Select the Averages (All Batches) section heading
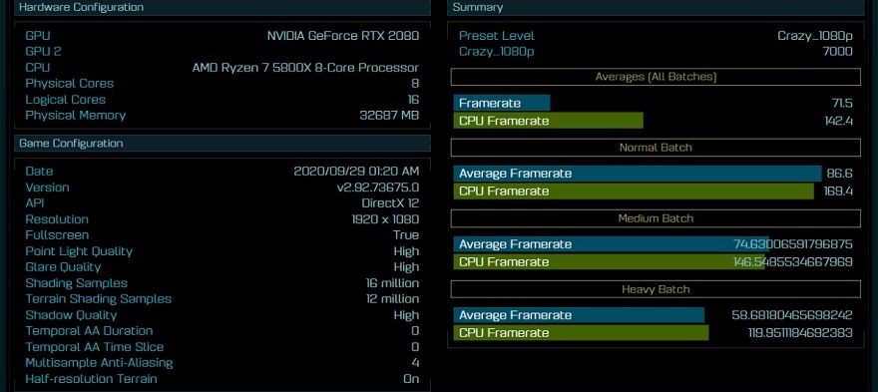 click(656, 77)
